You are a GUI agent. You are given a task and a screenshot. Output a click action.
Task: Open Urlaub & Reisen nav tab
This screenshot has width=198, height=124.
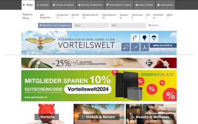coord(64,5)
